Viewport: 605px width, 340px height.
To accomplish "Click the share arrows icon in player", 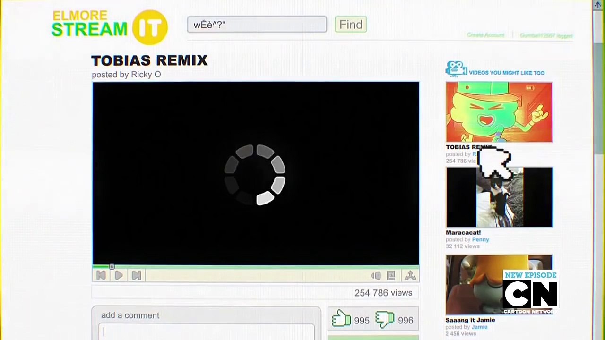I will pyautogui.click(x=410, y=275).
